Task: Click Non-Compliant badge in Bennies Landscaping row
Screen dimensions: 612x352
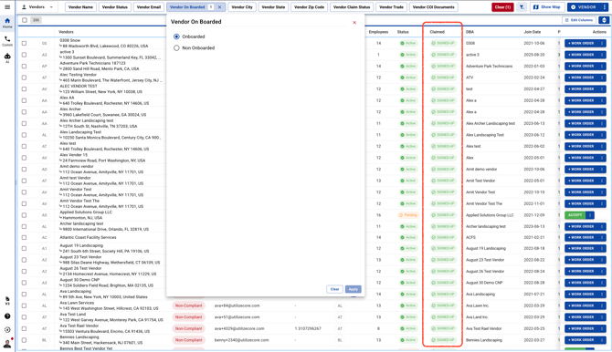Action: click(188, 340)
